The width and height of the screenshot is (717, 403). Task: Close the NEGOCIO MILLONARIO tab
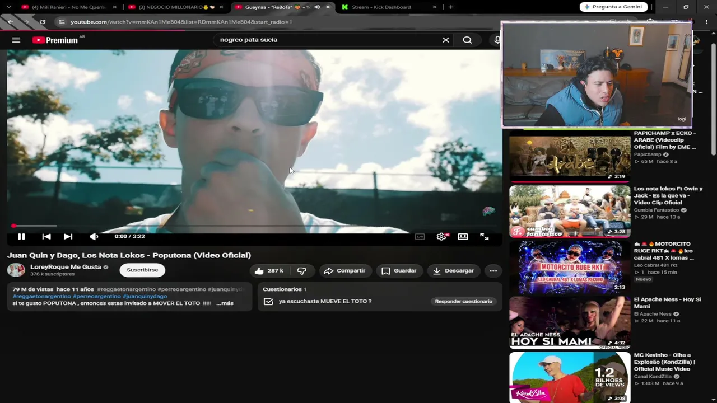(221, 7)
